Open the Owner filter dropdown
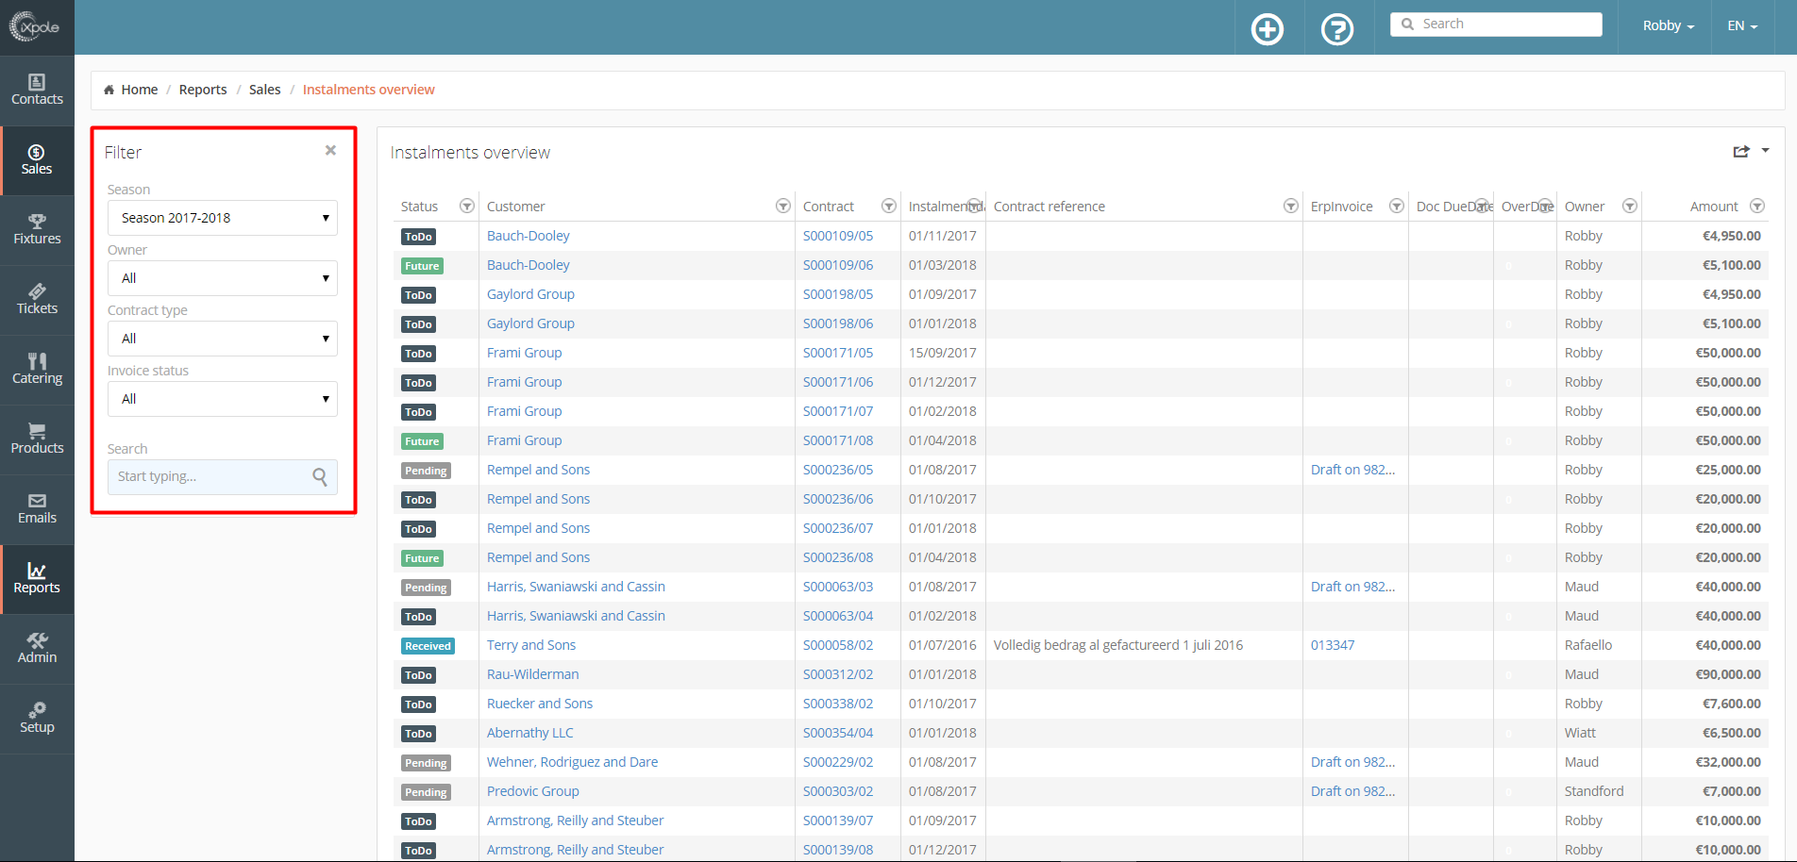This screenshot has height=862, width=1797. (x=223, y=278)
